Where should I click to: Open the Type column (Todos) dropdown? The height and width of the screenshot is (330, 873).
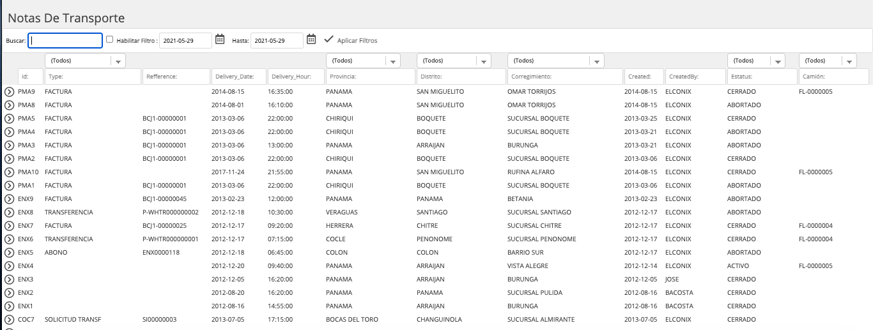(x=85, y=61)
